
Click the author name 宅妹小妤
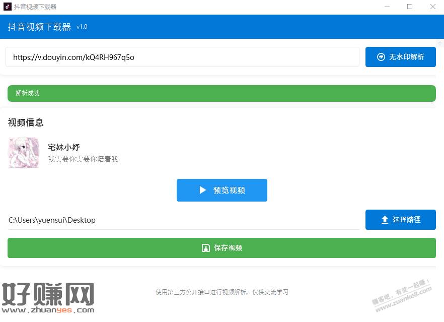coord(64,147)
